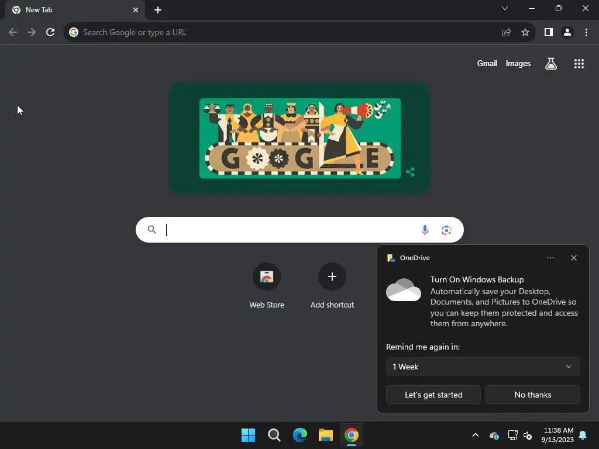Choose No thanks in the OneDrive prompt
Image resolution: width=599 pixels, height=449 pixels.
pyautogui.click(x=532, y=395)
